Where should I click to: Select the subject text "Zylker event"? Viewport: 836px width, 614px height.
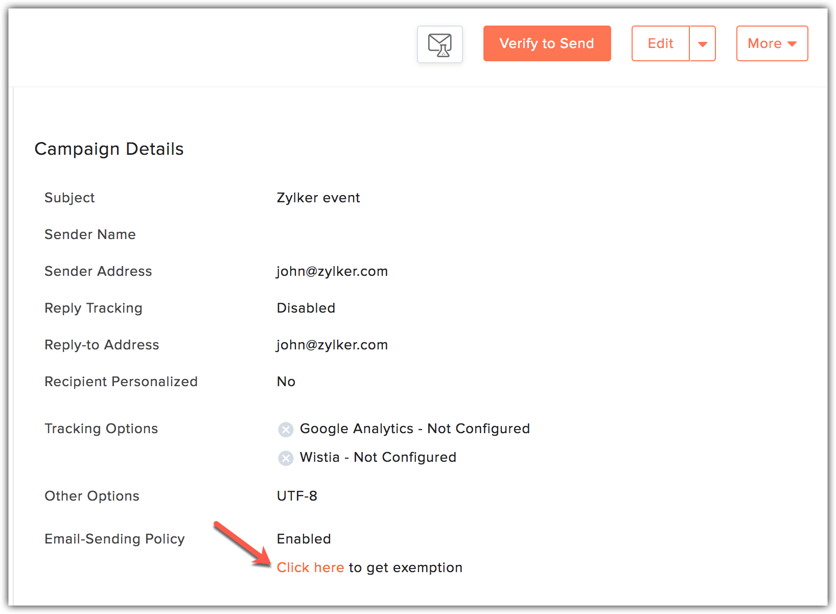tap(318, 198)
